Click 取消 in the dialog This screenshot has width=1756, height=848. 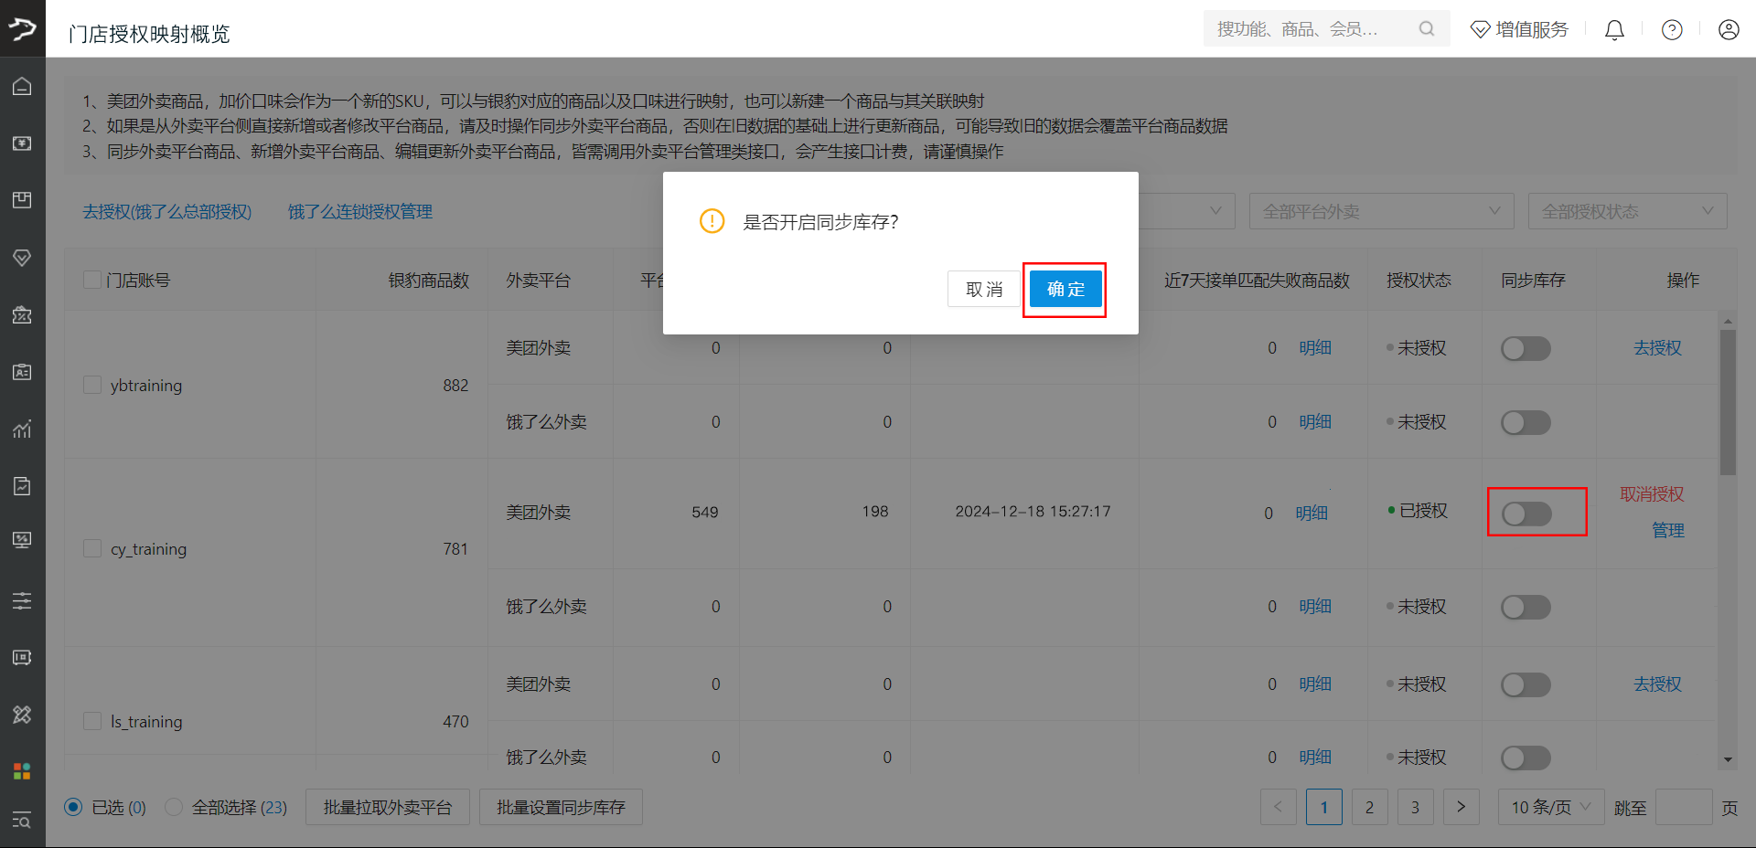tap(983, 290)
